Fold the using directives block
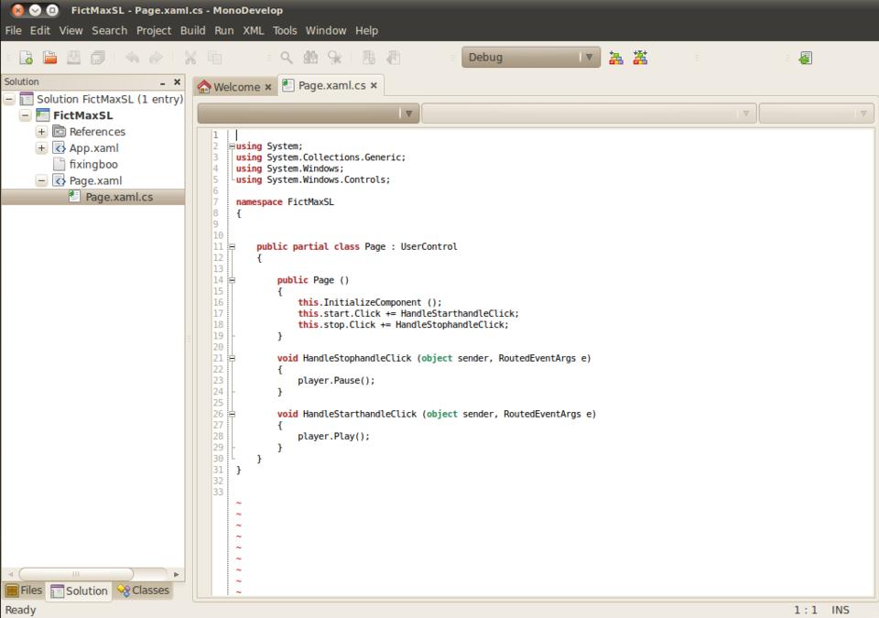 coord(232,146)
